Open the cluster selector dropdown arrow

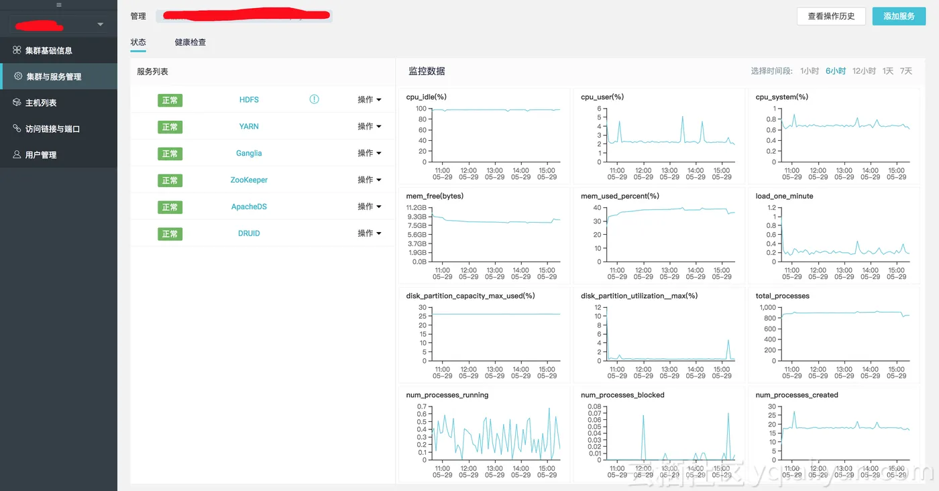click(101, 25)
